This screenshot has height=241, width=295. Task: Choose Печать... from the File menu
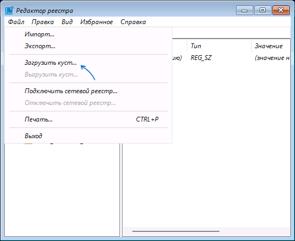(x=88, y=119)
